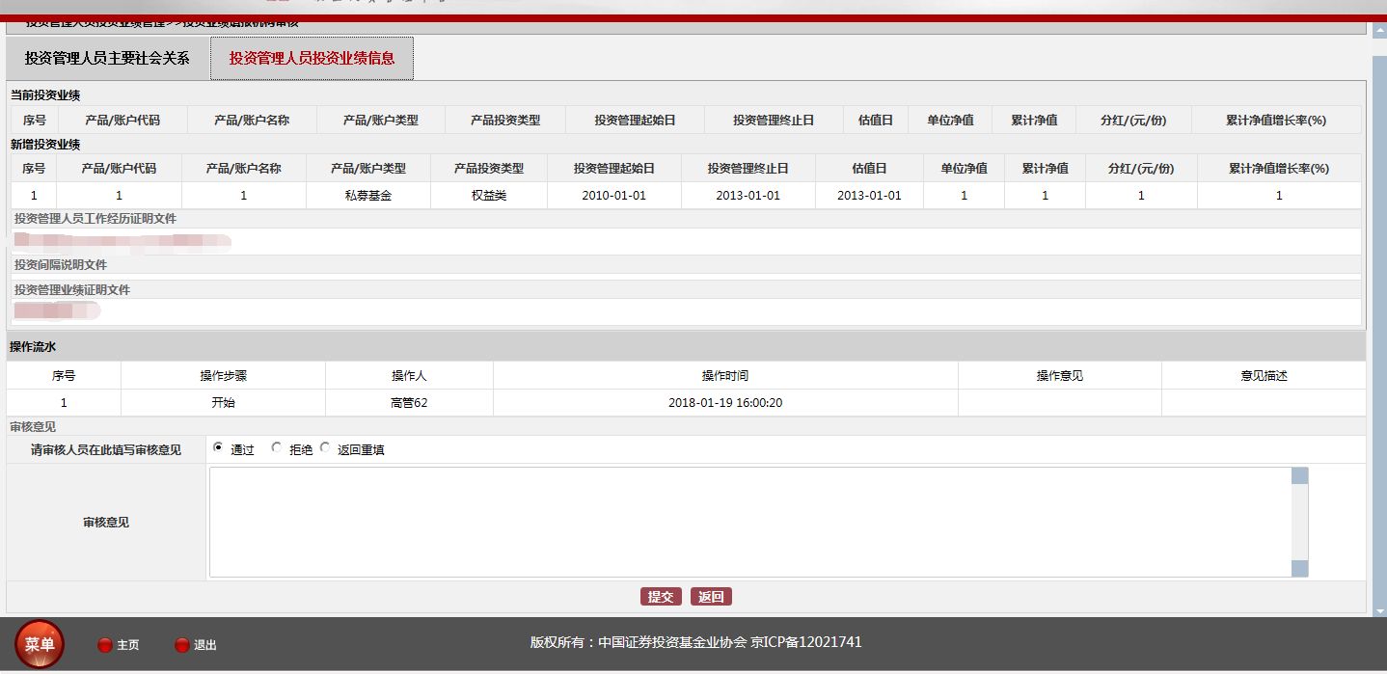
Task: Click 意见描述 column header
Action: pos(1265,376)
